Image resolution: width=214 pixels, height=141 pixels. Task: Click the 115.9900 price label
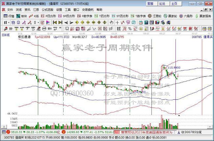tap(174, 68)
